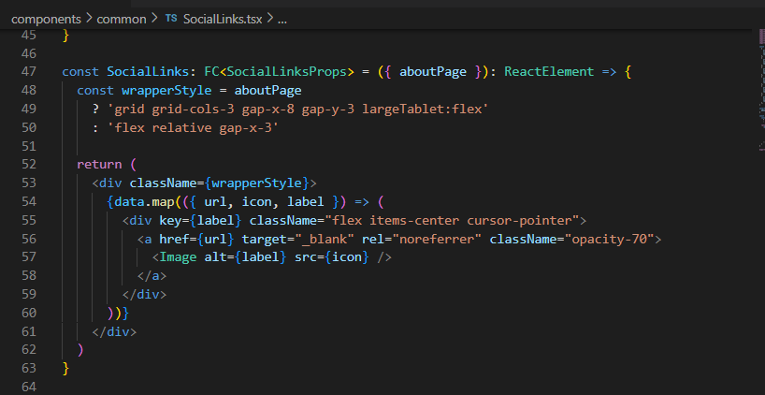Viewport: 765px width, 395px height.
Task: Click the 'opacity-70' class string
Action: coord(609,239)
